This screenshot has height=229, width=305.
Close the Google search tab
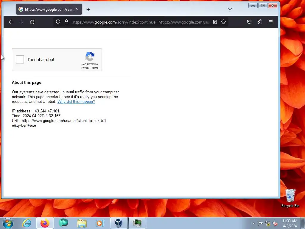point(77,9)
